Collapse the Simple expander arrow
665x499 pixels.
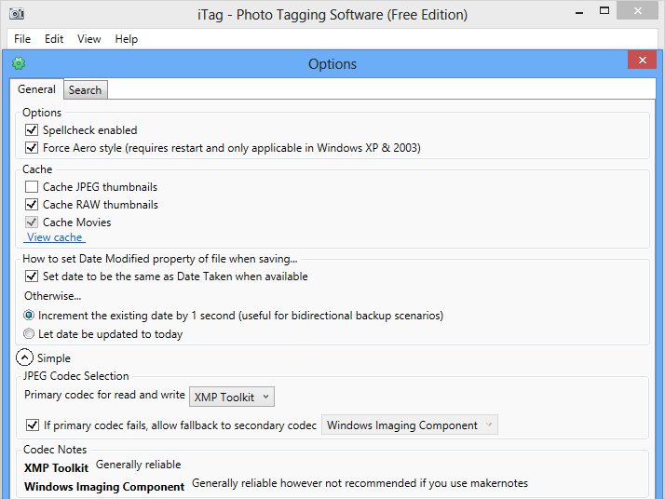tap(24, 357)
